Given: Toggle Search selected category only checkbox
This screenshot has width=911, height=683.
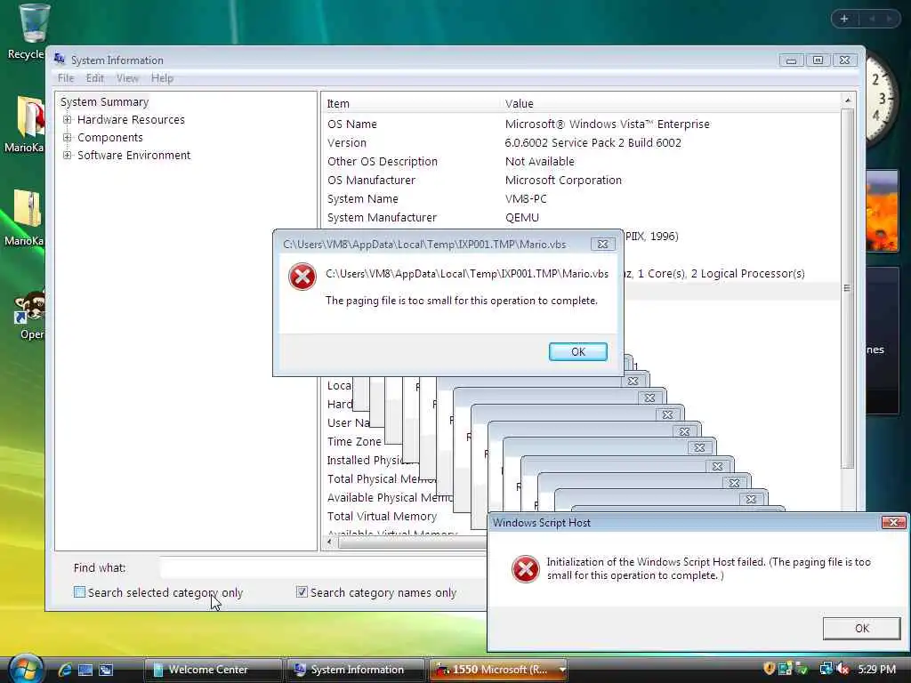Looking at the screenshot, I should point(79,591).
